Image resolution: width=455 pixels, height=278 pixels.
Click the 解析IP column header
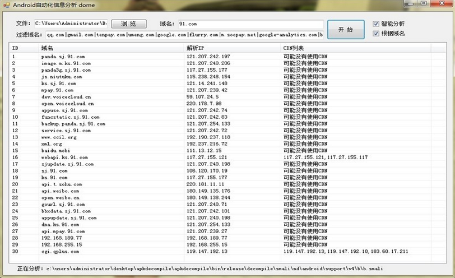(233, 48)
